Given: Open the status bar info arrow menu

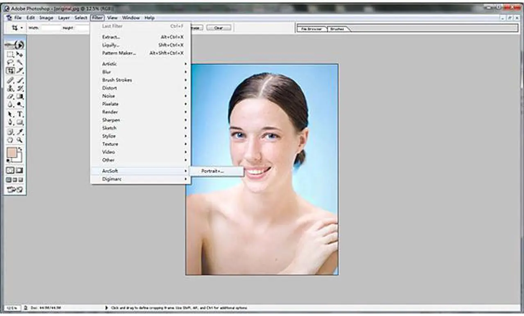Looking at the screenshot, I should coord(107,307).
